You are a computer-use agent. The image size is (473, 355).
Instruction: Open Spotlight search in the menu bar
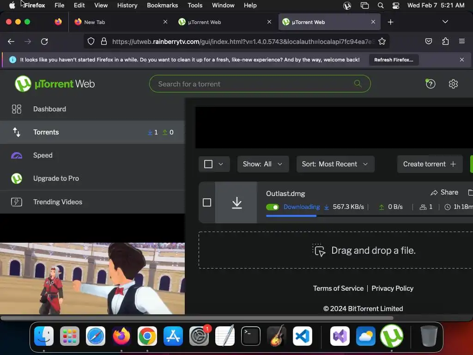pos(381,6)
